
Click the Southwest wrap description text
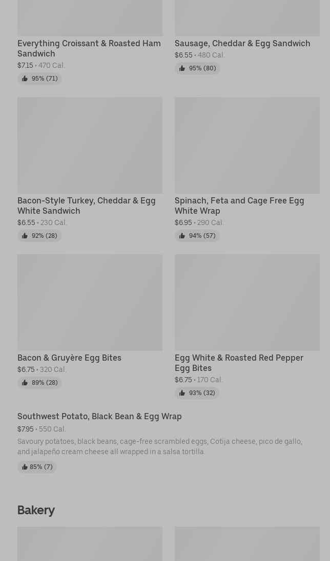[159, 446]
